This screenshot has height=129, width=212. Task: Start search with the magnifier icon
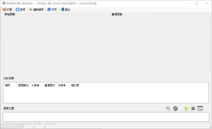click(168, 108)
